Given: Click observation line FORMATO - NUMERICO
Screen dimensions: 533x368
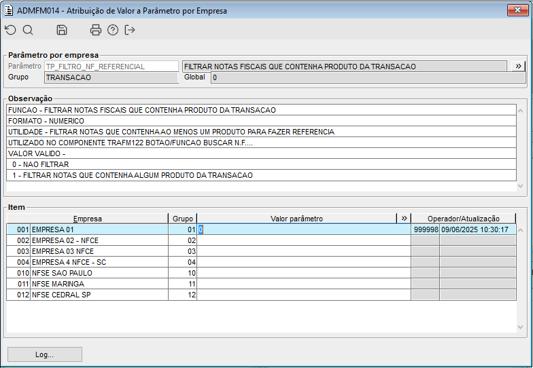Looking at the screenshot, I should pos(261,121).
